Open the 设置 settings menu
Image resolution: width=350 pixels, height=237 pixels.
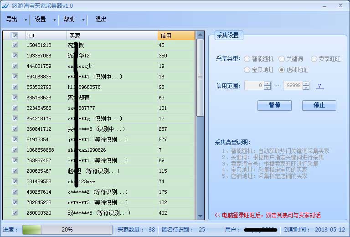click(40, 20)
